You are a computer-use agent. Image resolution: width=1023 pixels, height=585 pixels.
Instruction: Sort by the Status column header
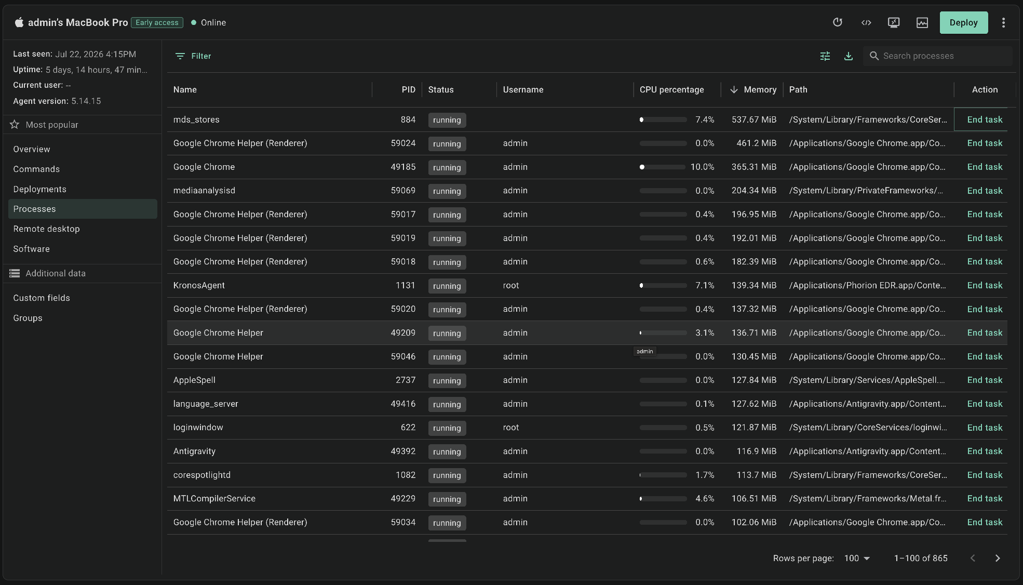pyautogui.click(x=441, y=90)
